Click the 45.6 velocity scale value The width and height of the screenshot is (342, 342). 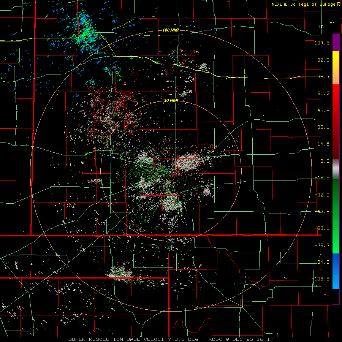click(323, 110)
